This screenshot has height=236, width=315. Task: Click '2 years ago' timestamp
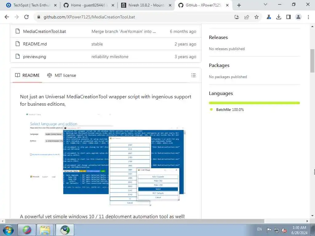click(x=185, y=44)
